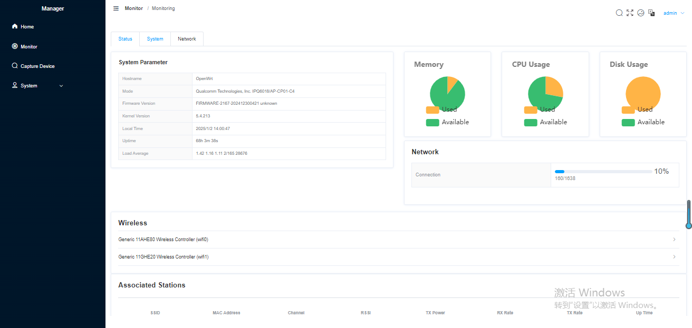This screenshot has height=328, width=692.
Task: Toggle the Used legend swatch under Memory
Action: click(432, 110)
